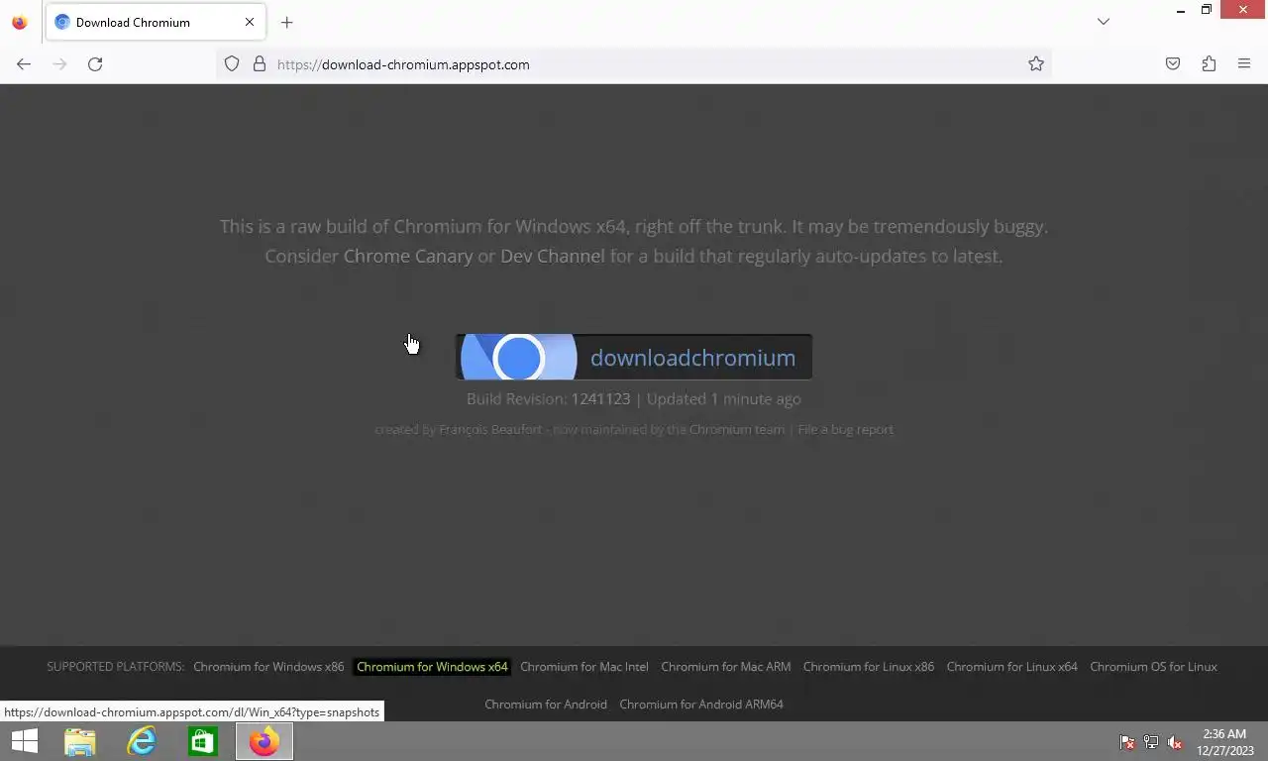The height and width of the screenshot is (761, 1268).
Task: Open File Explorer from the taskbar
Action: 80,741
